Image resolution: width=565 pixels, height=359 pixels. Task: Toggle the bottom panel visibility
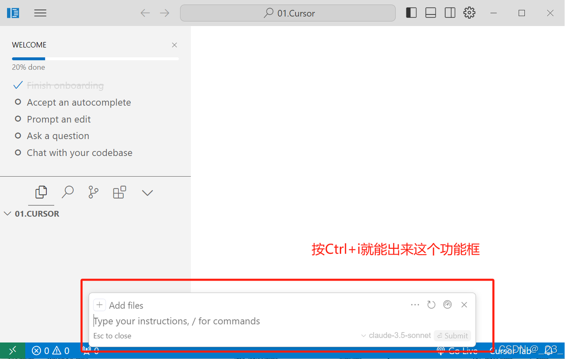430,12
